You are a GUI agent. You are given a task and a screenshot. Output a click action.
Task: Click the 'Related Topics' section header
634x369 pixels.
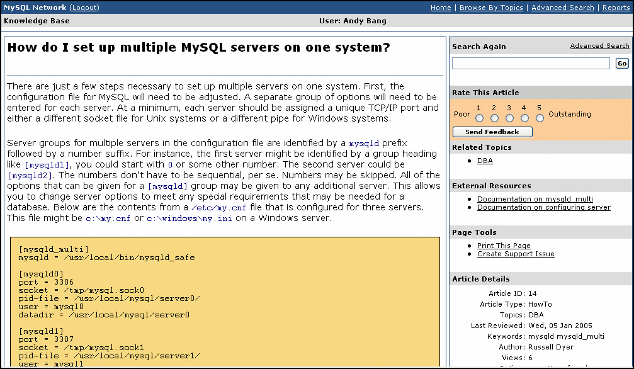[482, 147]
